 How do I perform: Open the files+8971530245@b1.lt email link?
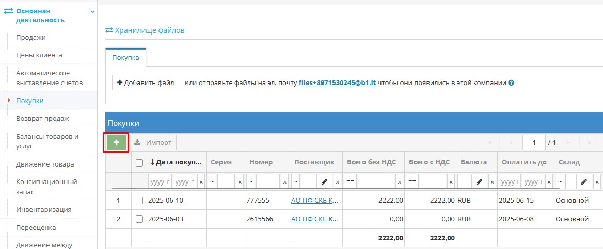point(337,82)
